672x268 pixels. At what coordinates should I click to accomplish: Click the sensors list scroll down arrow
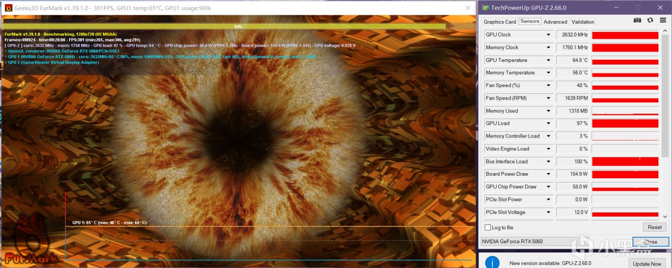coord(665,216)
